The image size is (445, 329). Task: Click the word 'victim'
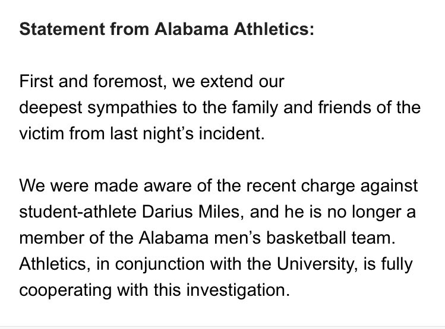pyautogui.click(x=42, y=133)
